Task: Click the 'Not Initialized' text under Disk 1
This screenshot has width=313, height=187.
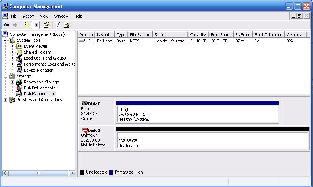Action: tap(93, 145)
